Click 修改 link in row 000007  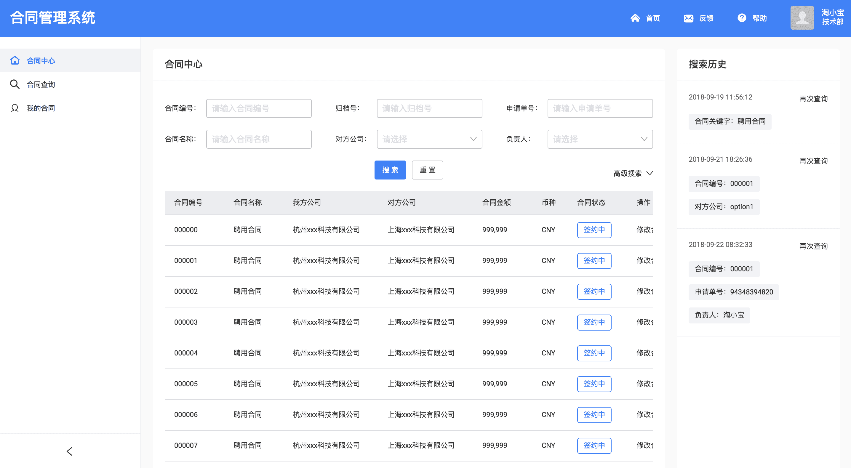coord(644,445)
